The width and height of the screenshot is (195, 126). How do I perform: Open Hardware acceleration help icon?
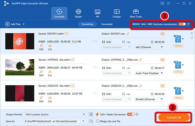188,24
